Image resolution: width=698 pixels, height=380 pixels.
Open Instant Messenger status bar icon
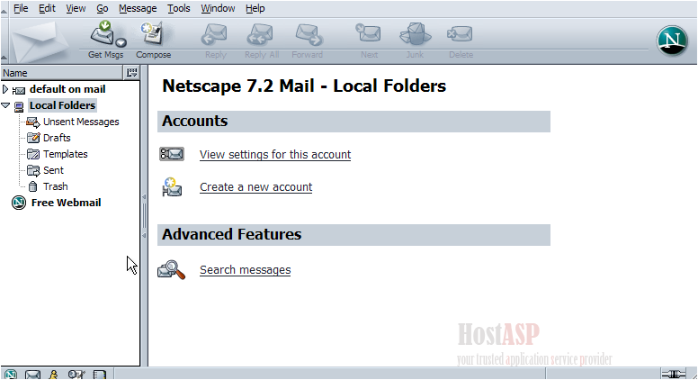[53, 375]
